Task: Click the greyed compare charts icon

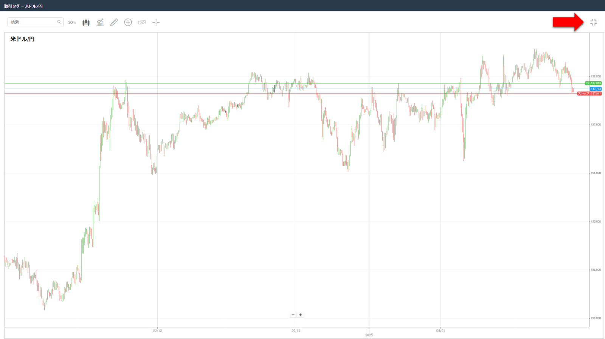Action: click(142, 22)
